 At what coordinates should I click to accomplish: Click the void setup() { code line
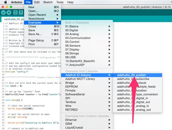(x=14, y=100)
